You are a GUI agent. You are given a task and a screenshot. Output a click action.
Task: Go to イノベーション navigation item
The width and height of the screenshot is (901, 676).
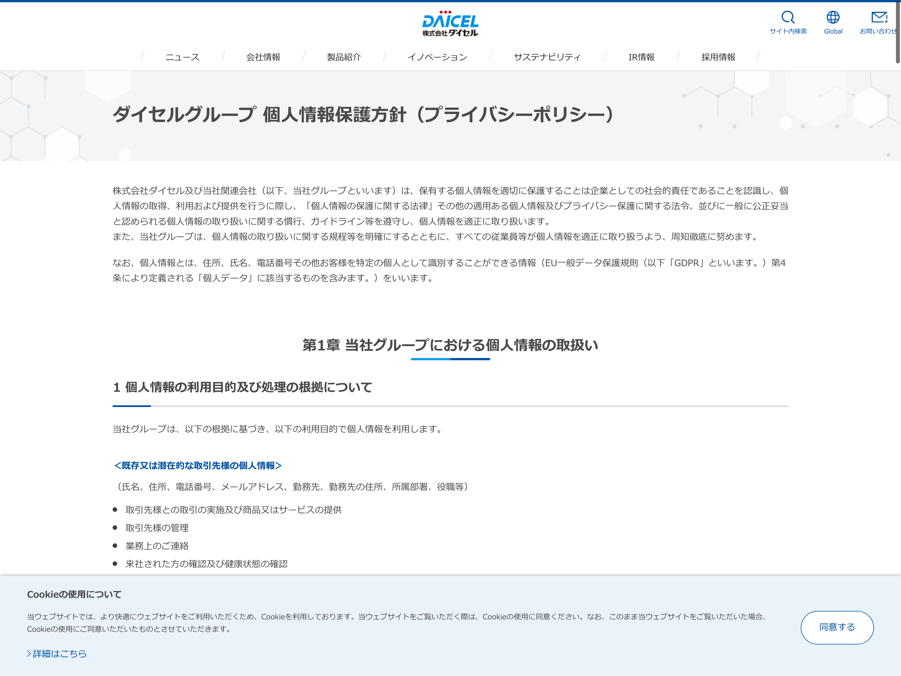tap(437, 57)
